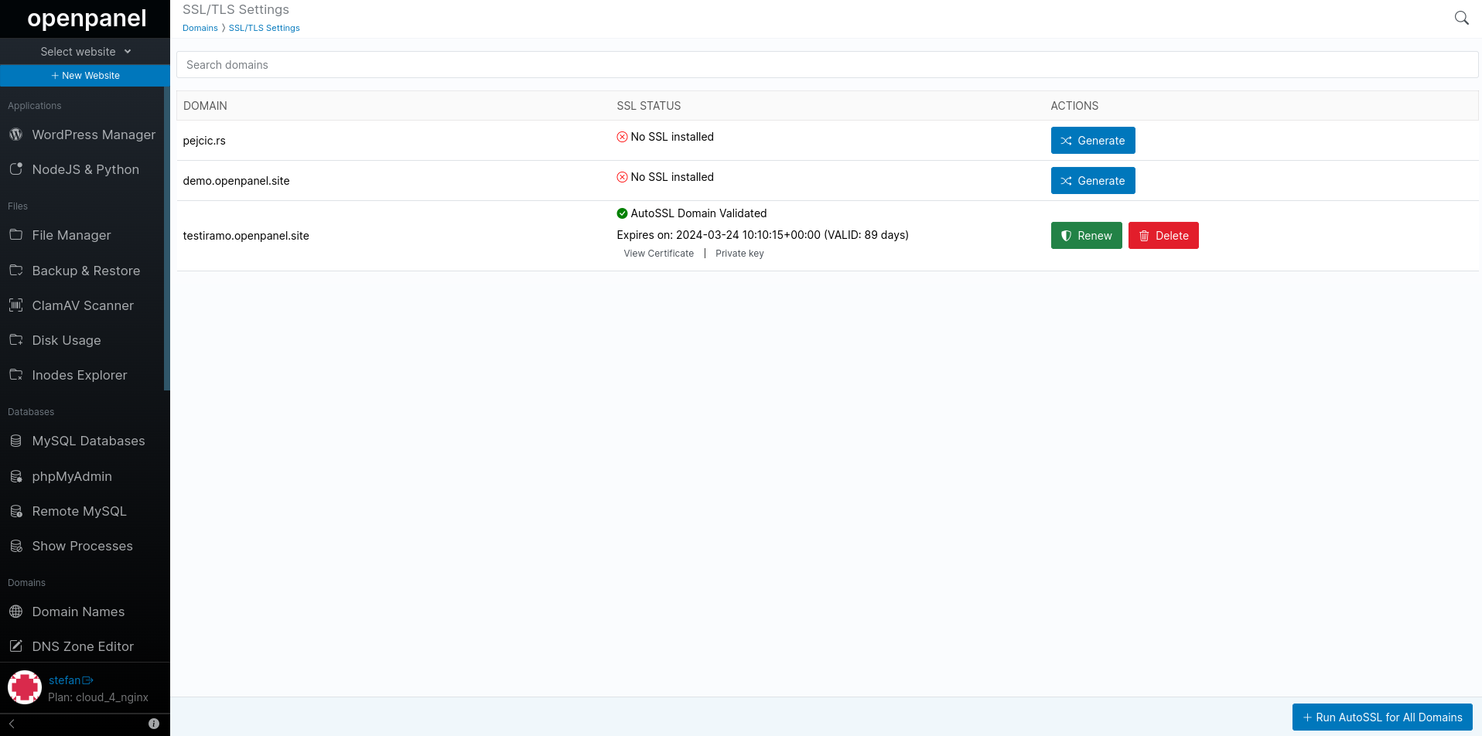Open the Private key link
1482x736 pixels.
click(x=739, y=254)
